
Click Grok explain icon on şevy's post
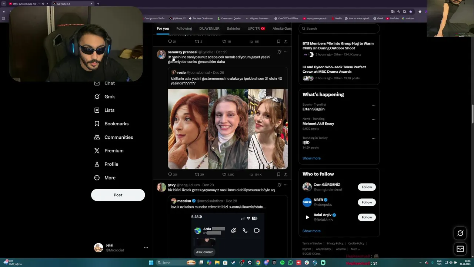(279, 185)
